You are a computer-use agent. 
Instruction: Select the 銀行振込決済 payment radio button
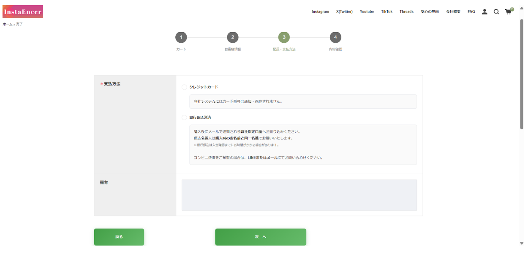click(184, 118)
